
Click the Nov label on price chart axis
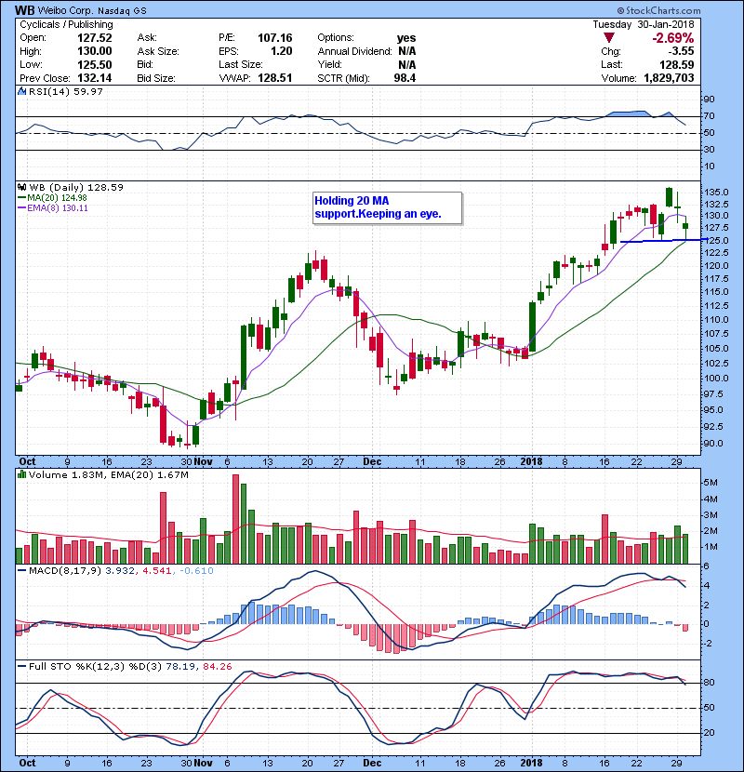point(203,462)
